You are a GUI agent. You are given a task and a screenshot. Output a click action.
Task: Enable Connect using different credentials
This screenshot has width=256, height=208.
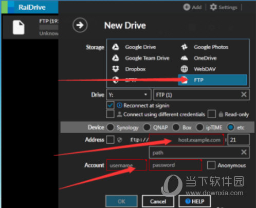pos(110,114)
